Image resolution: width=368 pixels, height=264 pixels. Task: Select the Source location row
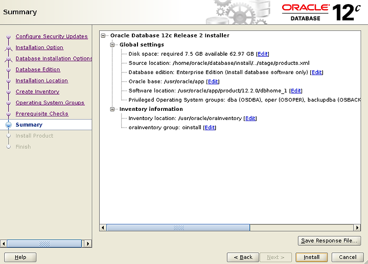click(219, 63)
